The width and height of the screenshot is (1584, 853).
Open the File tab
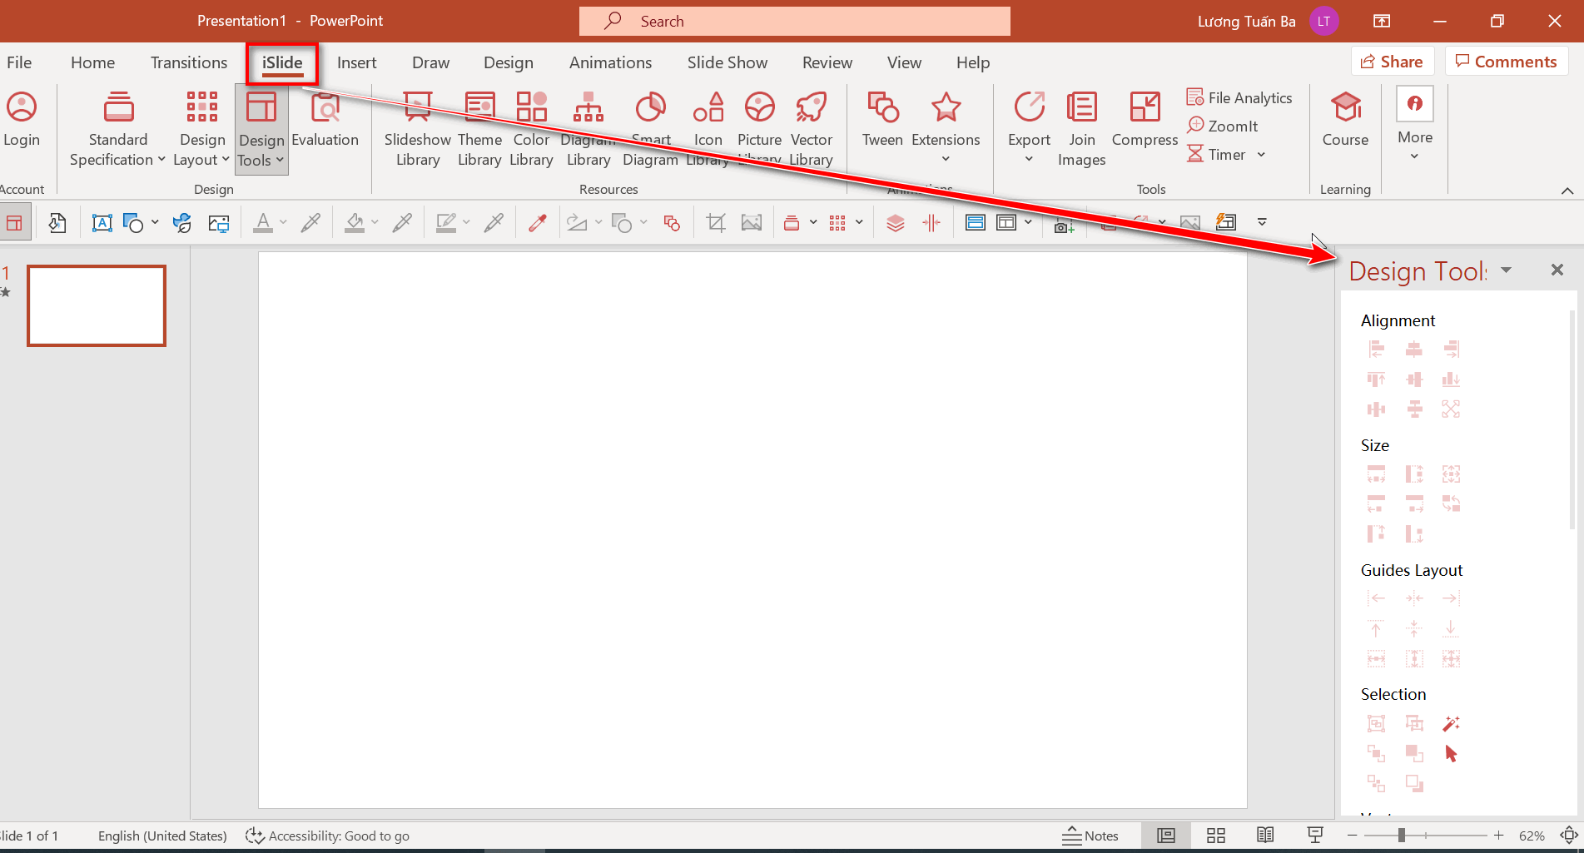(x=19, y=62)
